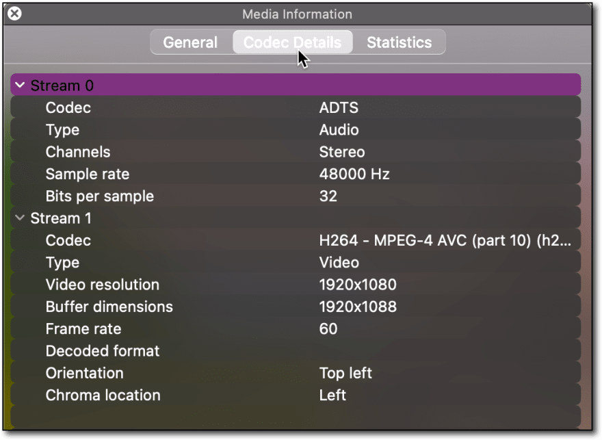Click the 48000 Hz sample rate value
Screen dimensions: 602x440
[x=354, y=174]
